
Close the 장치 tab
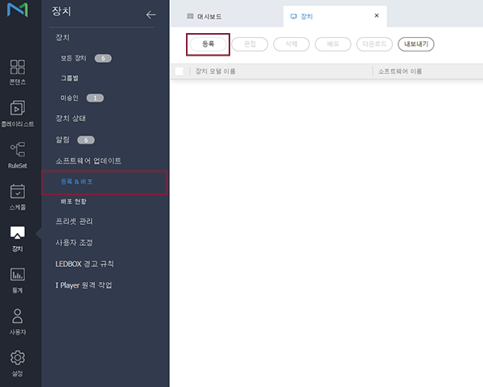pyautogui.click(x=377, y=15)
